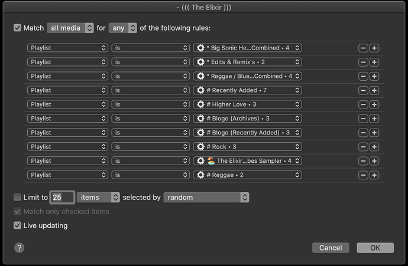This screenshot has width=408, height=266.
Task: Delete the last Reggae rule row
Action: (x=364, y=175)
